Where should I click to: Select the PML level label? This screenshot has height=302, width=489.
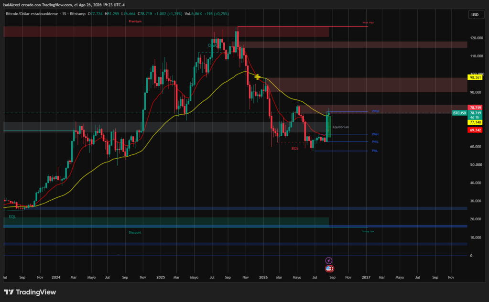pyautogui.click(x=375, y=151)
